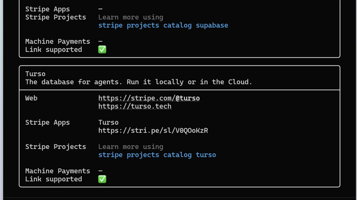Click the https://stri.pe/sl/V0QOoKzR URL
The height and width of the screenshot is (200, 357).
tap(153, 131)
